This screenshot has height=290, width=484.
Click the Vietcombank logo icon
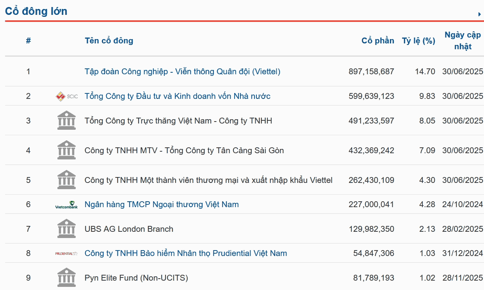coord(67,204)
